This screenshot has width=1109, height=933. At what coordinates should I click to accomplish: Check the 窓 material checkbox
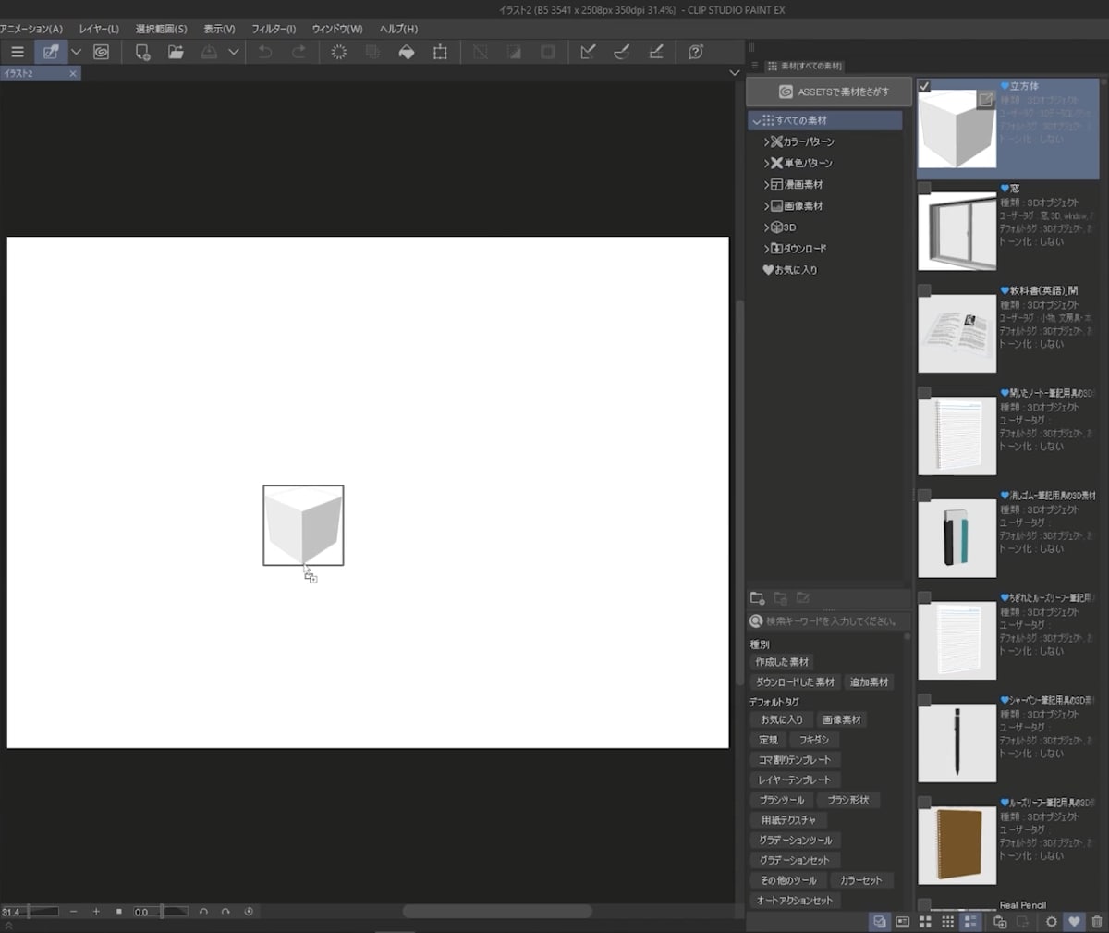[x=924, y=188]
